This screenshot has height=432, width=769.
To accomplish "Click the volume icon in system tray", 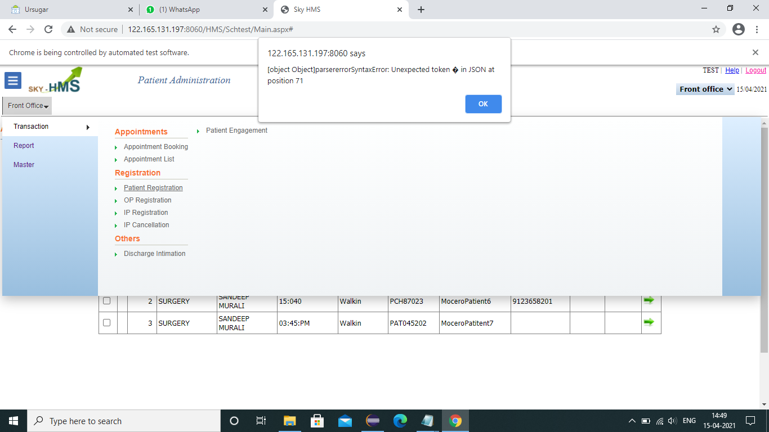I will tap(672, 421).
